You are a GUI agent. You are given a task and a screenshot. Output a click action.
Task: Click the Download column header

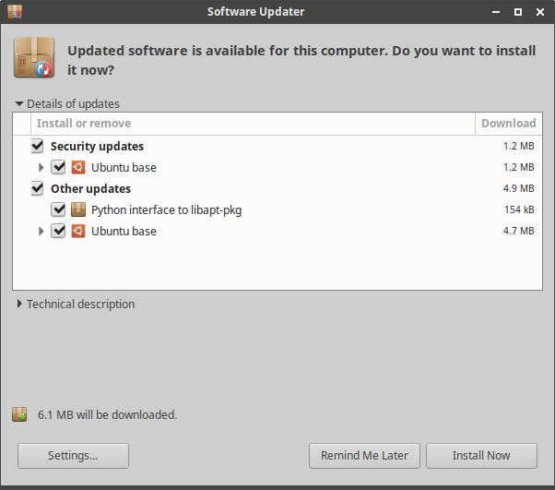tap(509, 124)
